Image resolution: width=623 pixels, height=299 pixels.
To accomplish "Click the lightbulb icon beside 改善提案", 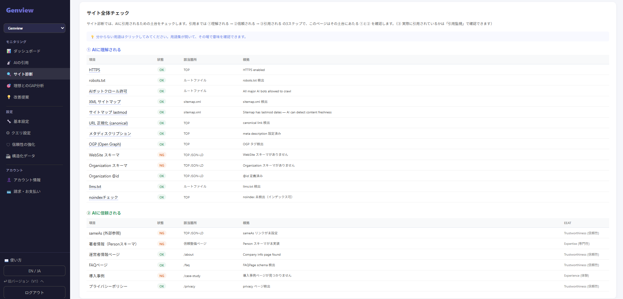I will click(x=9, y=97).
